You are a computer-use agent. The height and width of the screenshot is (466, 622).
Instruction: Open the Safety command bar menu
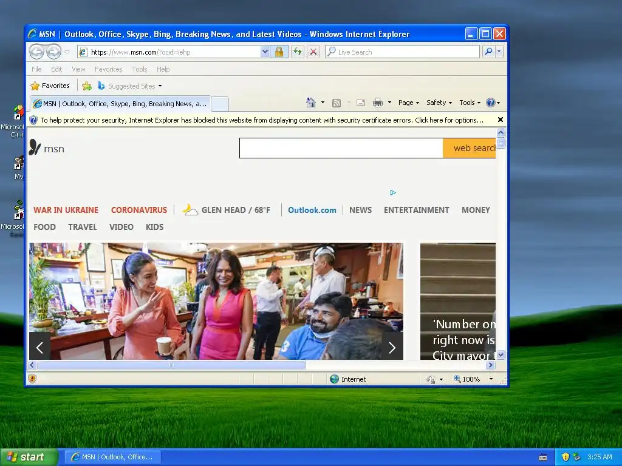pyautogui.click(x=439, y=103)
